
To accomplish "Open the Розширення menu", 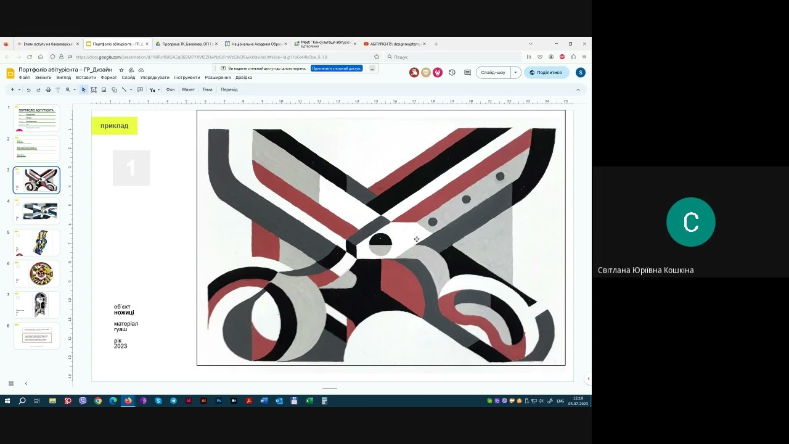I will (218, 78).
